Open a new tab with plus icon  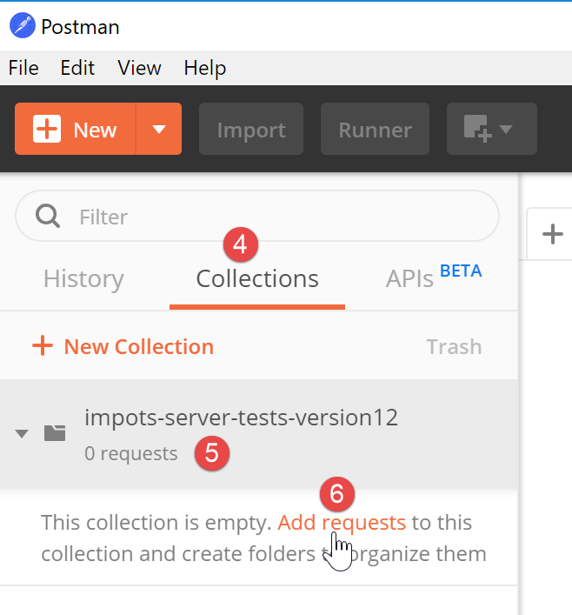[x=552, y=233]
